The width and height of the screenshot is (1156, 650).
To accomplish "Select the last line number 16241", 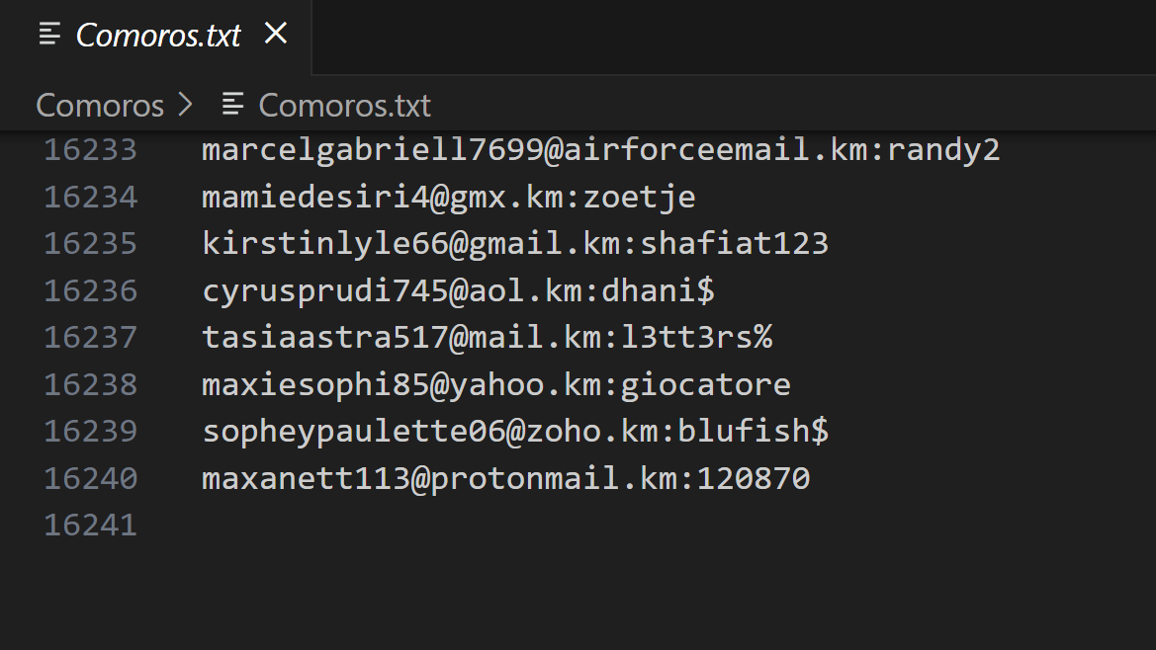I will coord(91,526).
